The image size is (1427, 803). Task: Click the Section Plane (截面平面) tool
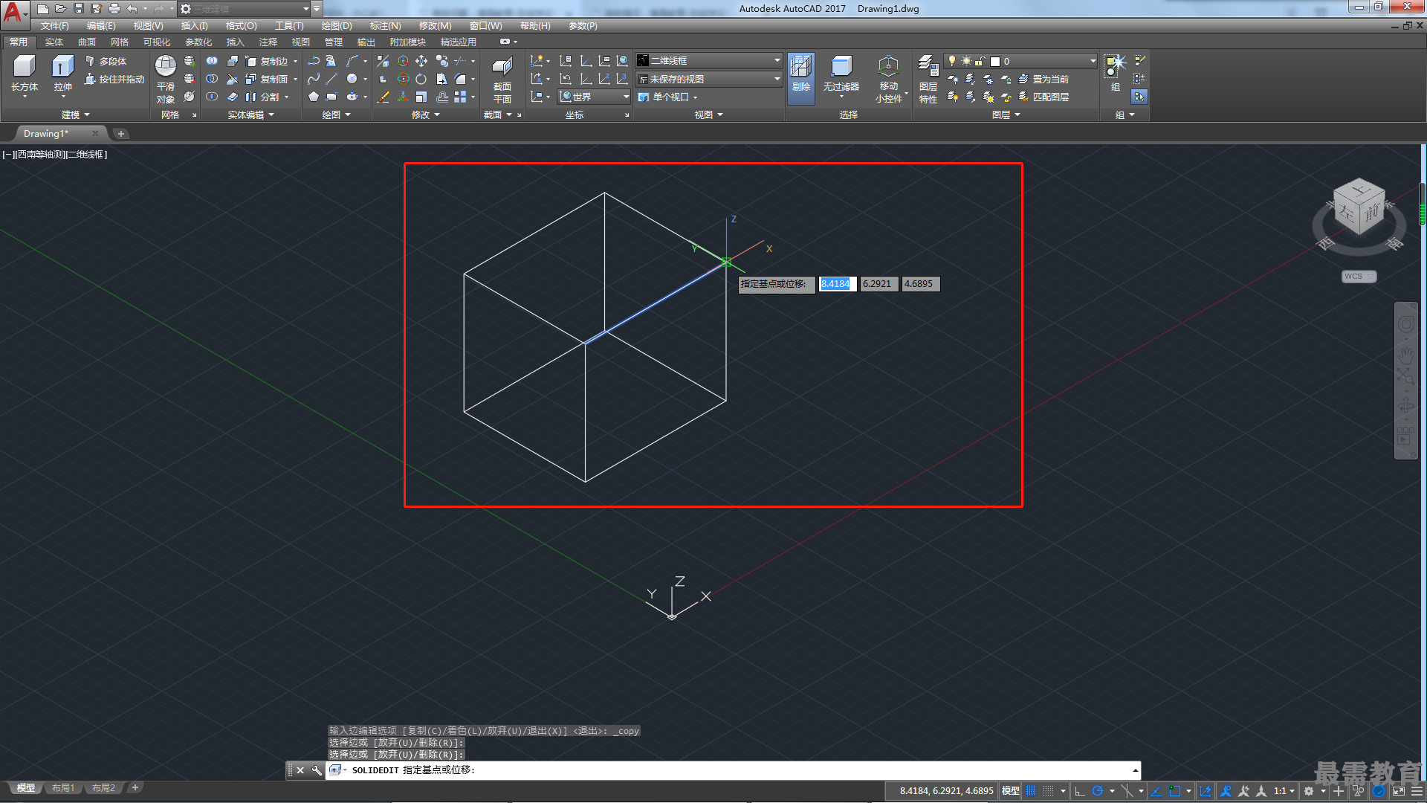pyautogui.click(x=502, y=79)
